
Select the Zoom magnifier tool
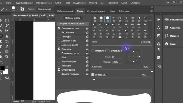7,57
